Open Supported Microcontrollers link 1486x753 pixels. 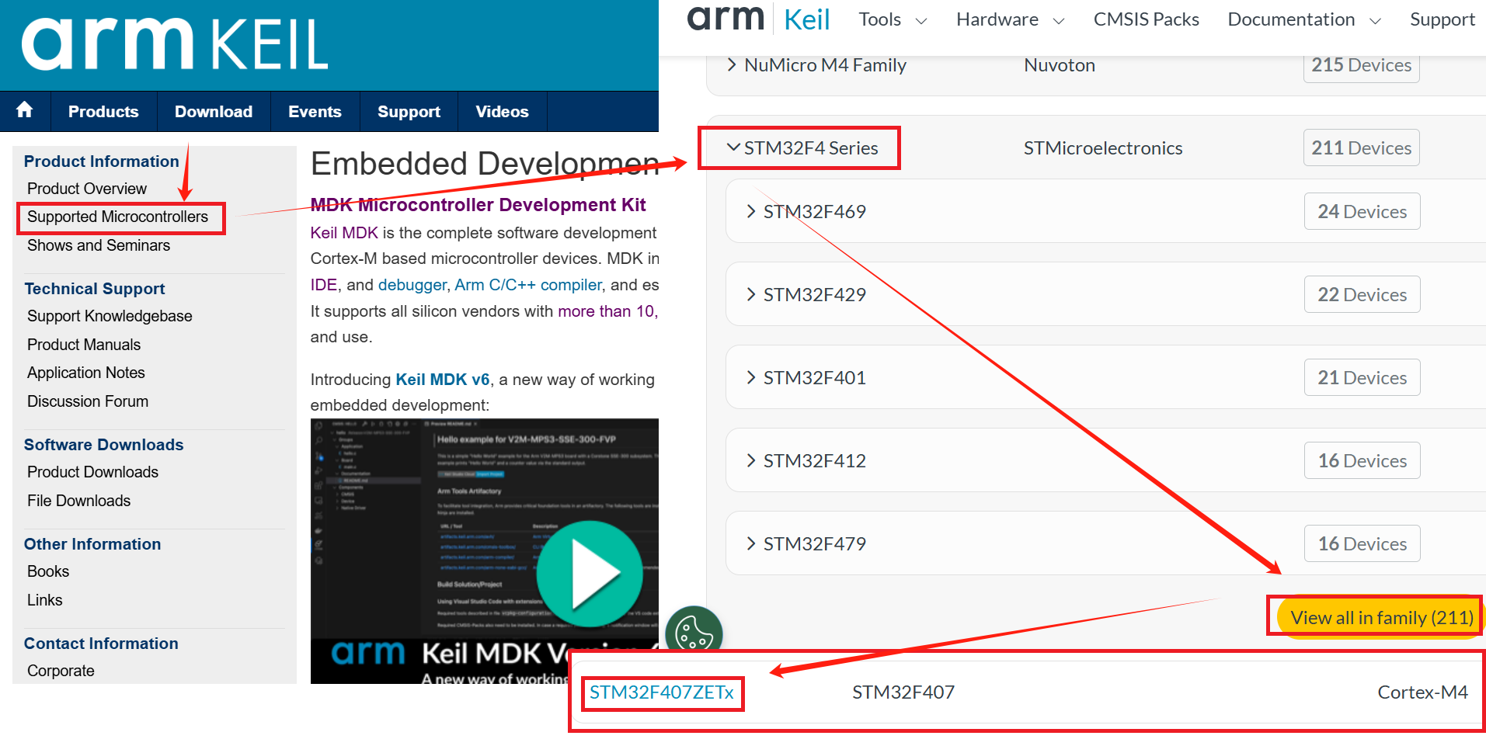point(117,217)
